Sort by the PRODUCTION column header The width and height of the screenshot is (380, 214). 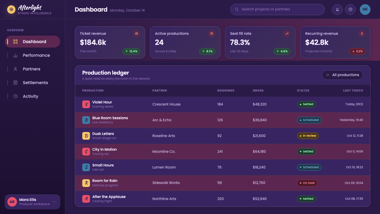point(93,90)
